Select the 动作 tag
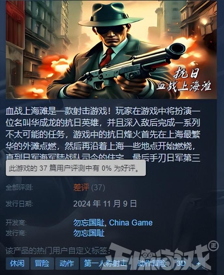 (67, 263)
